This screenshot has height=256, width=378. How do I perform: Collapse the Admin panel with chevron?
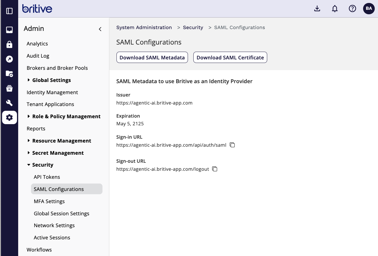pyautogui.click(x=100, y=29)
